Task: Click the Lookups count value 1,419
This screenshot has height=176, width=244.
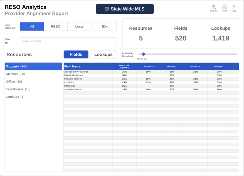Action: [221, 38]
